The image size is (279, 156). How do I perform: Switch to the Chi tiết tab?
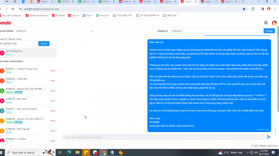click(x=147, y=1)
